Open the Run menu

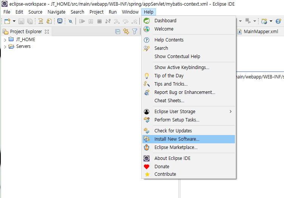click(113, 12)
